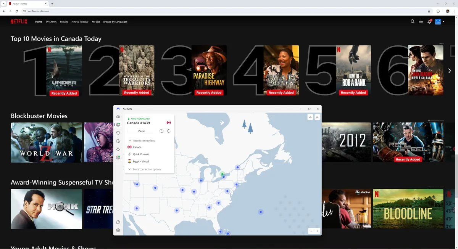Click the reconnect refresh icon beside Pause

(168, 131)
